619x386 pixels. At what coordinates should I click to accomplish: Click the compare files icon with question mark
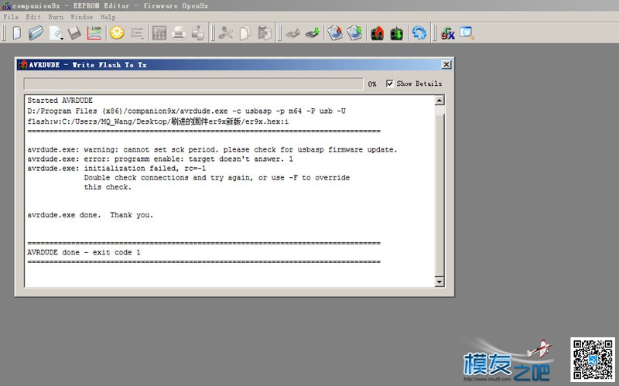point(198,33)
